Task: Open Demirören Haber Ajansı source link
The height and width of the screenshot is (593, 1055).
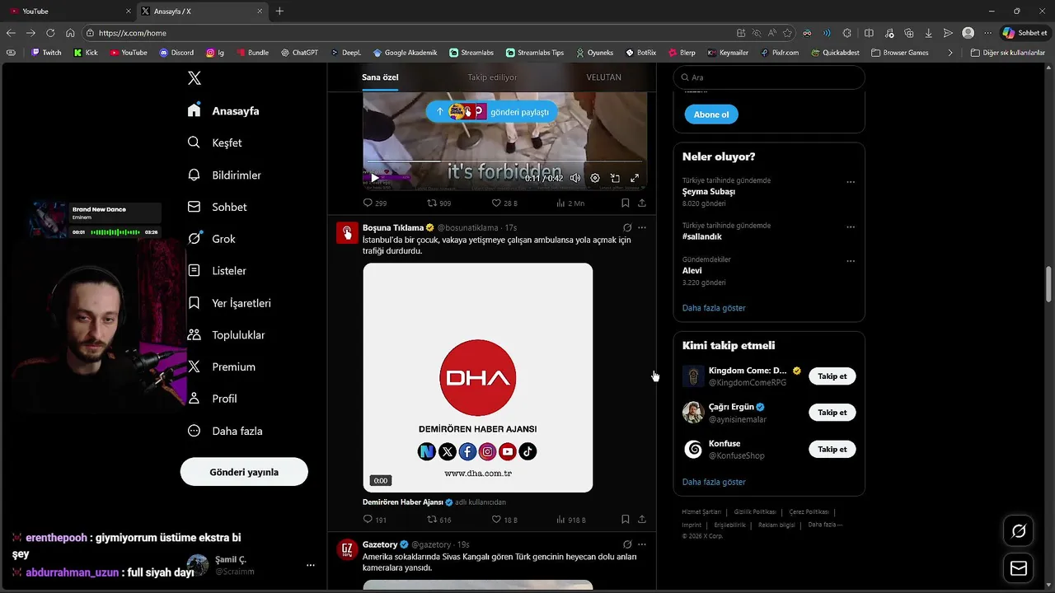Action: [403, 502]
